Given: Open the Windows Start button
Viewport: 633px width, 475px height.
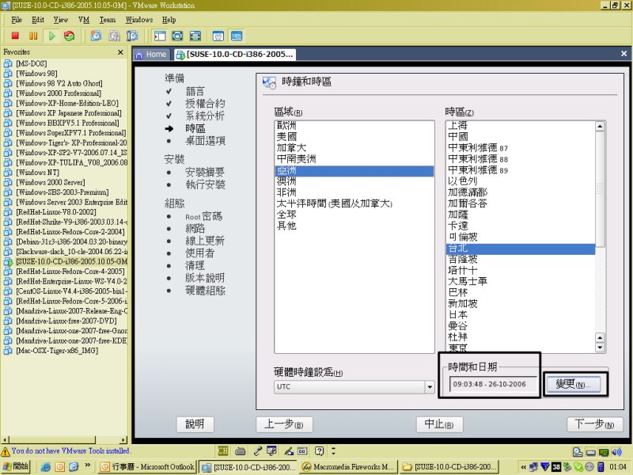Looking at the screenshot, I should pos(15,466).
